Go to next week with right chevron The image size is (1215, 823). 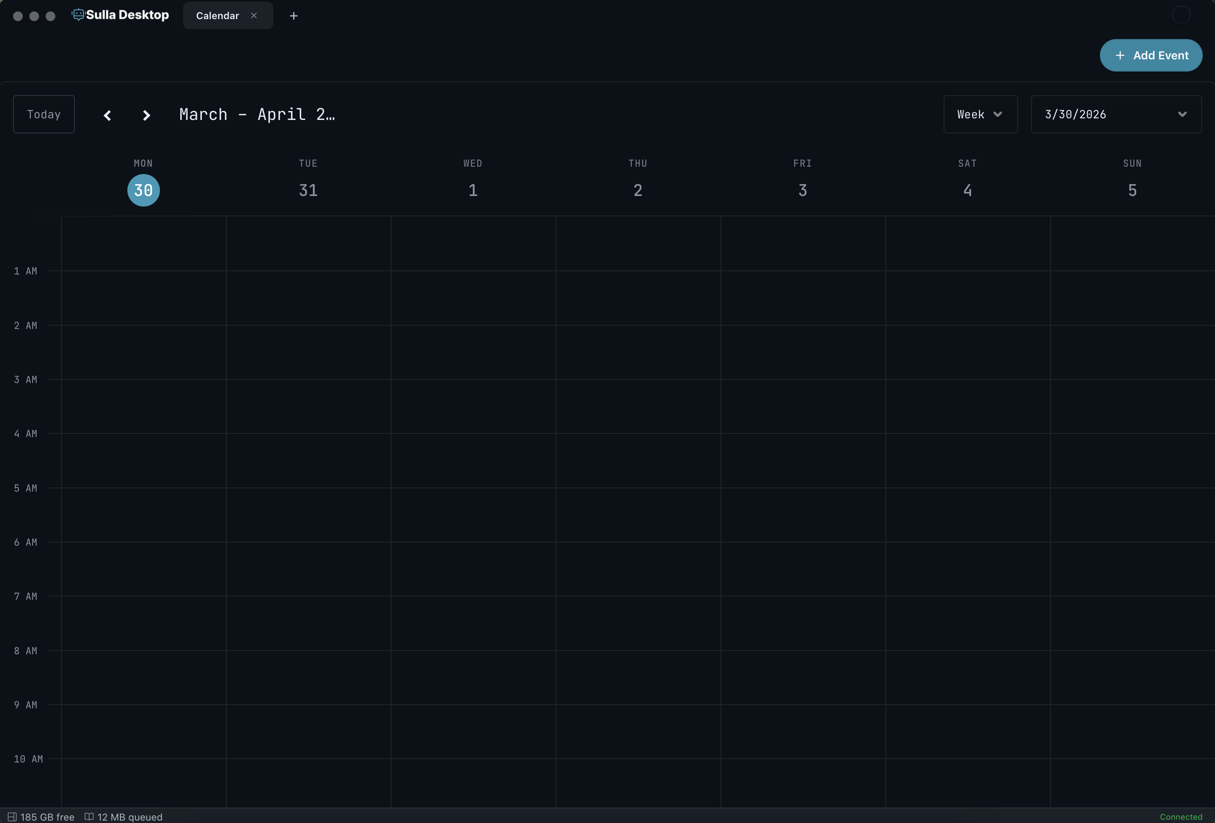(146, 115)
